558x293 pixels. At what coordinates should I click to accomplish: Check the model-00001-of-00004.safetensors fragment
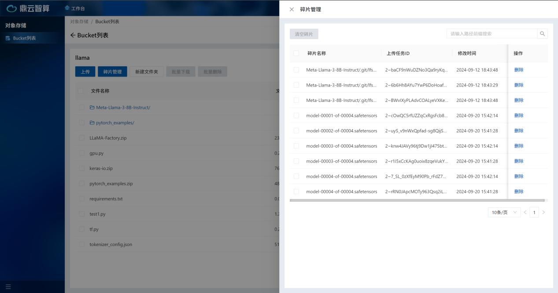(x=296, y=116)
